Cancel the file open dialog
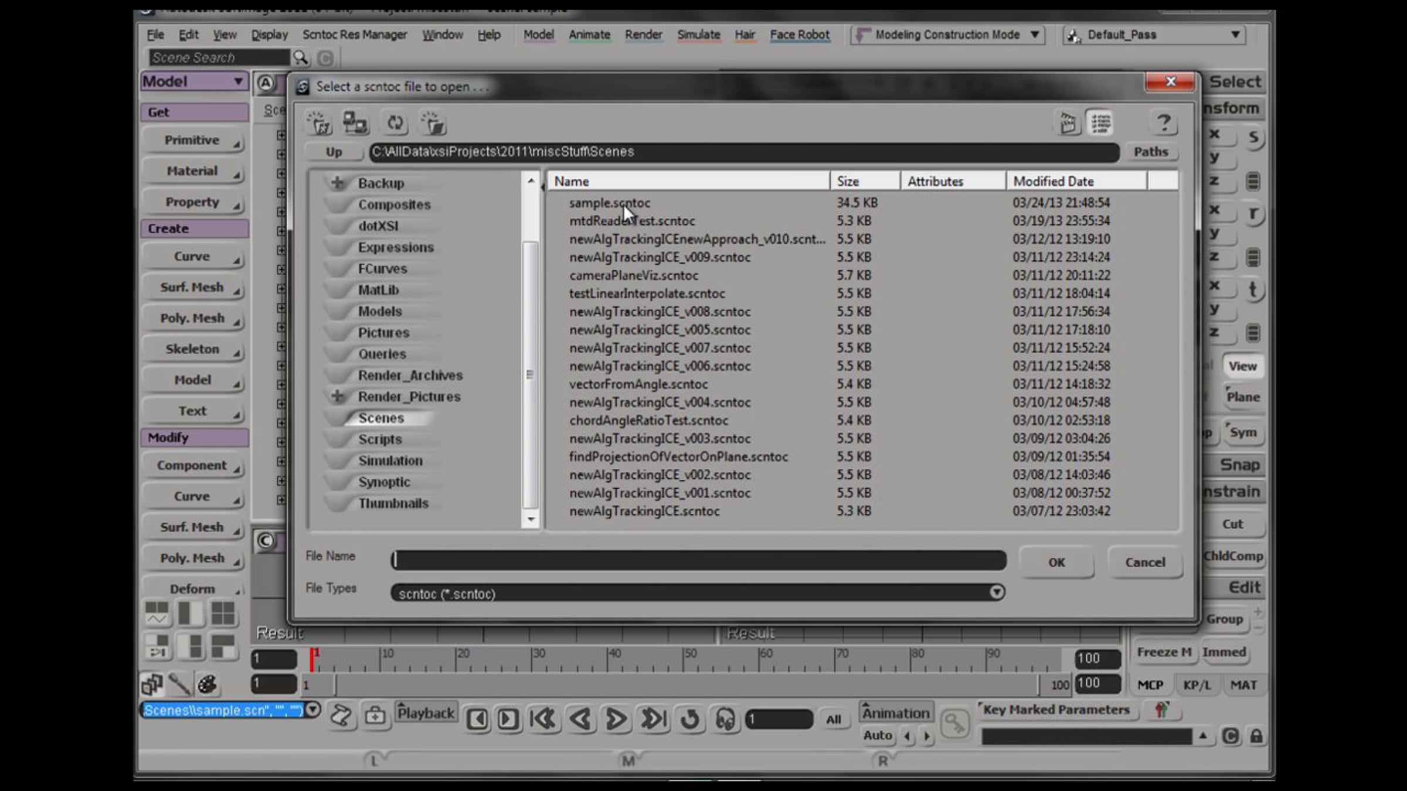Image resolution: width=1407 pixels, height=791 pixels. click(x=1145, y=562)
